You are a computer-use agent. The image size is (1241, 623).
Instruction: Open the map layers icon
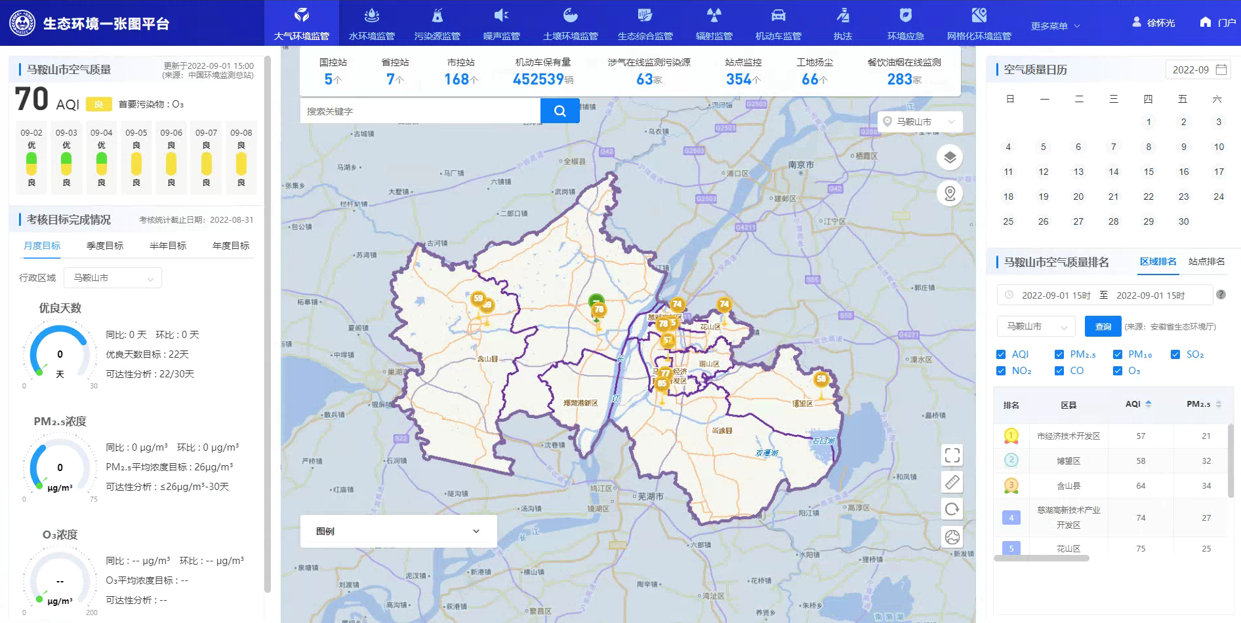[949, 157]
